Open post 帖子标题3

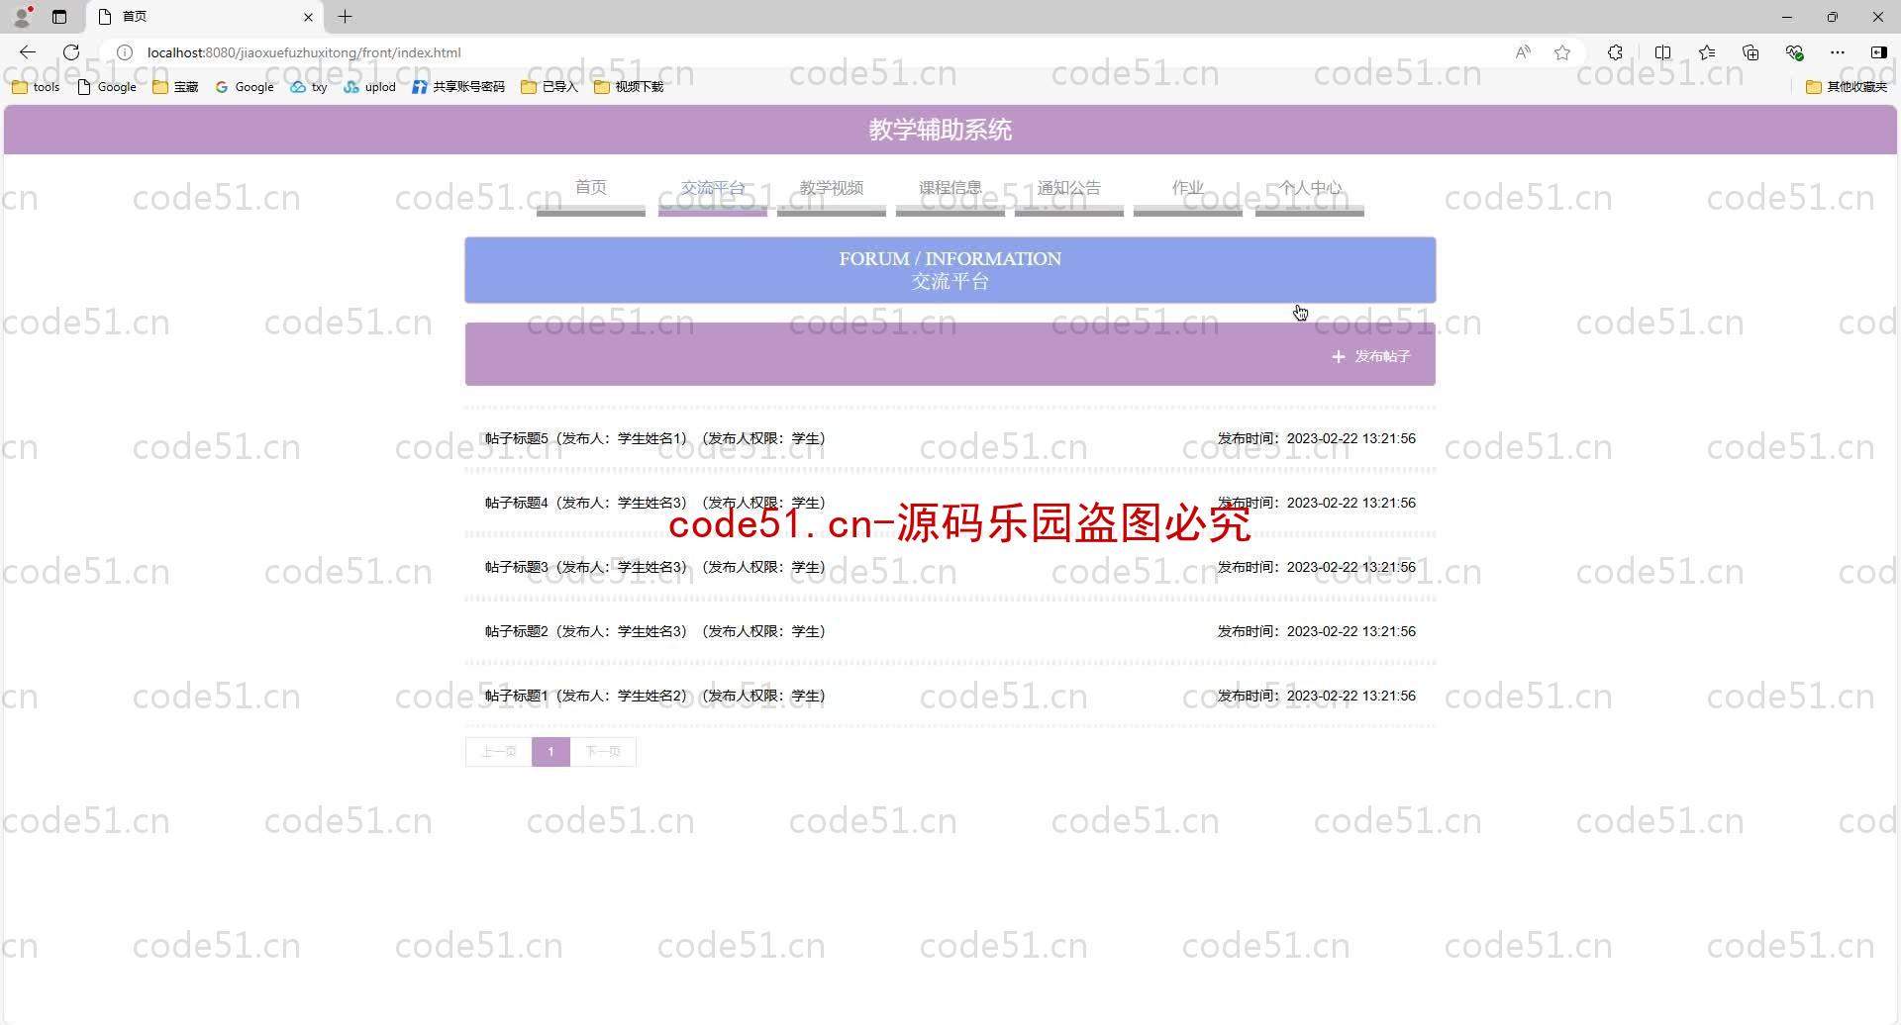(x=950, y=567)
